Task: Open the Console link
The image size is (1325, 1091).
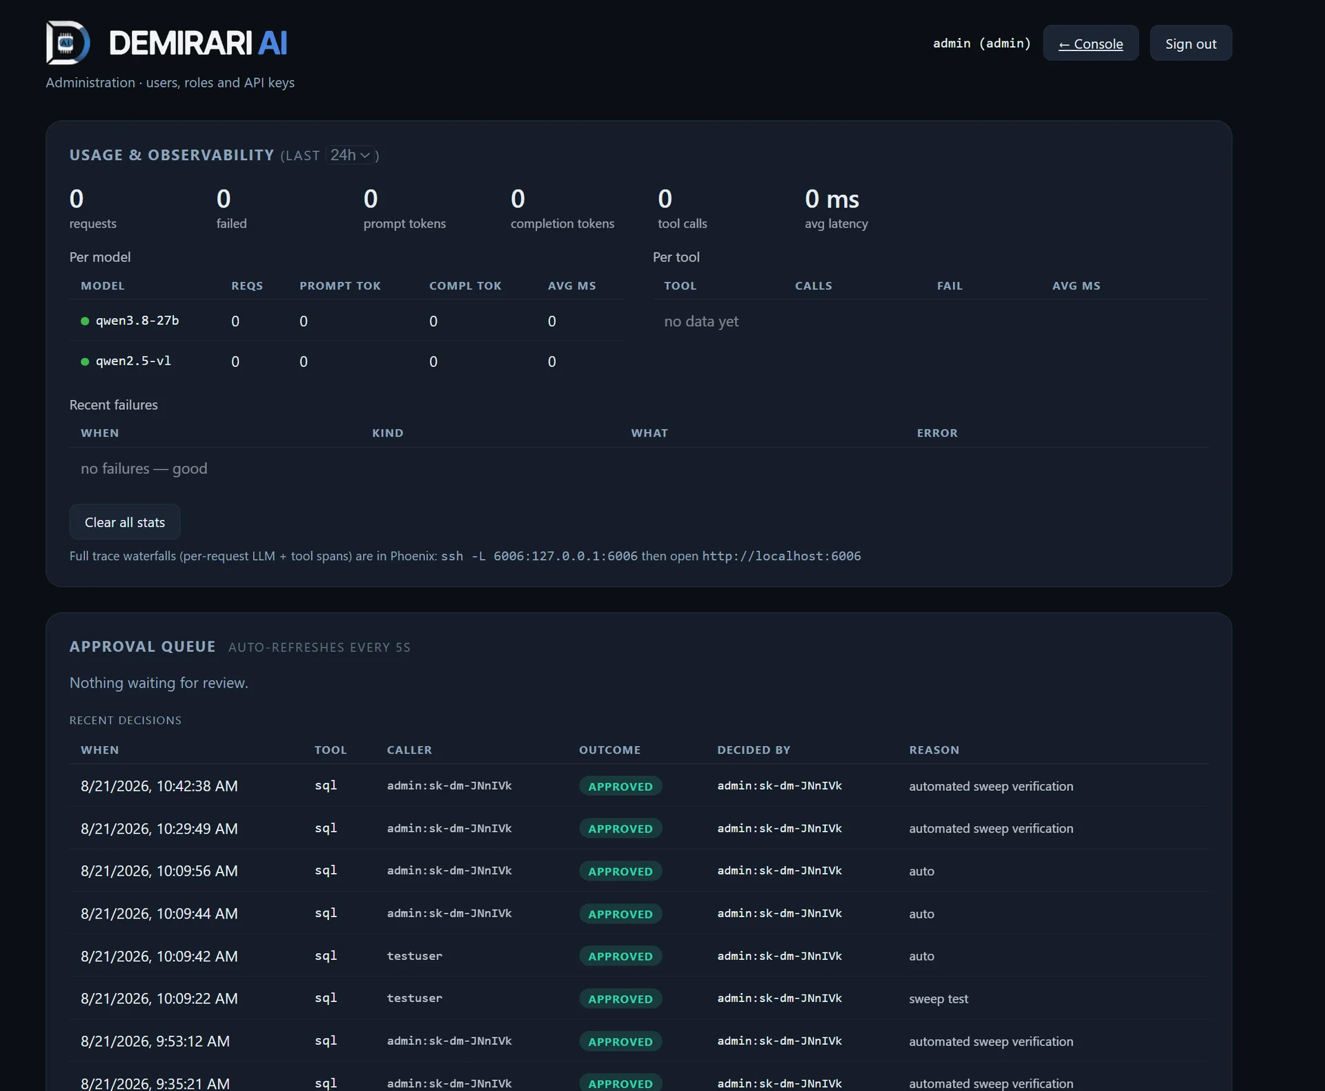Action: pos(1090,43)
